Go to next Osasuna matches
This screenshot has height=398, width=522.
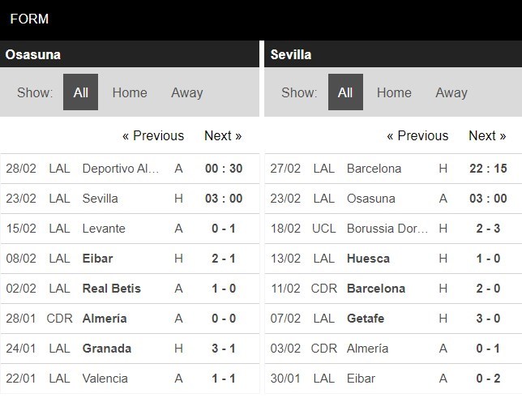coord(223,135)
